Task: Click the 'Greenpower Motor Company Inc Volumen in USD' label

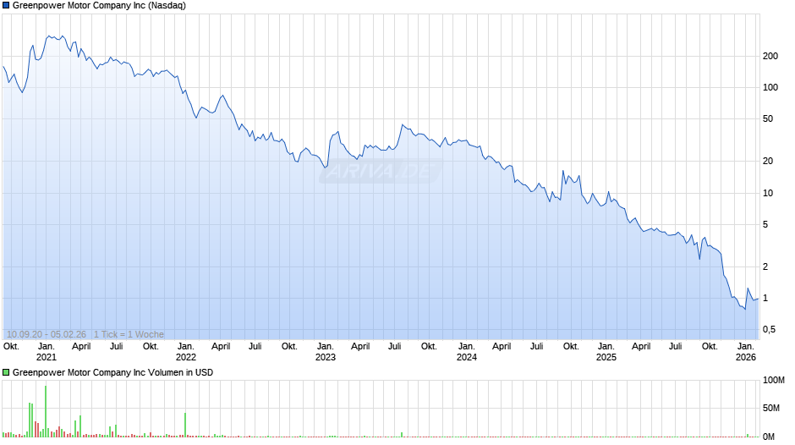Action: 112,372
